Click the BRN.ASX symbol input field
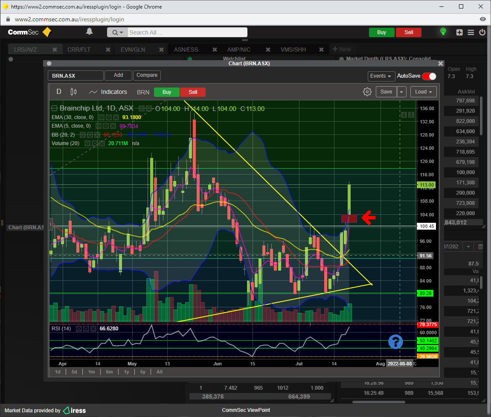This screenshot has width=491, height=417. [x=76, y=76]
